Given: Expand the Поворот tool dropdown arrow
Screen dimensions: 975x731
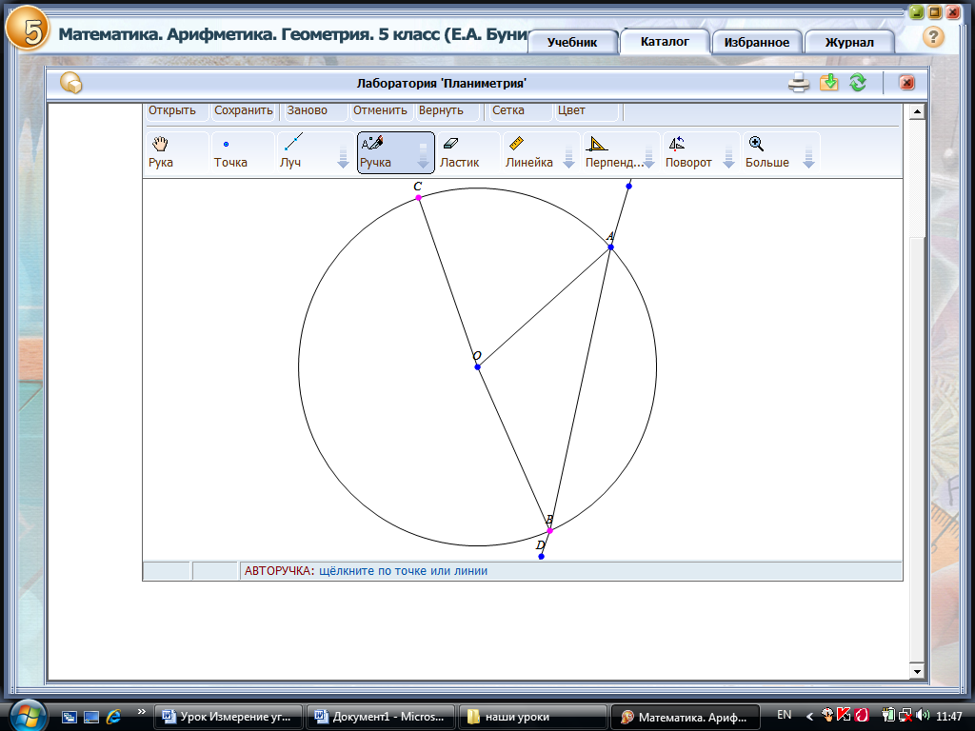Looking at the screenshot, I should [x=728, y=158].
